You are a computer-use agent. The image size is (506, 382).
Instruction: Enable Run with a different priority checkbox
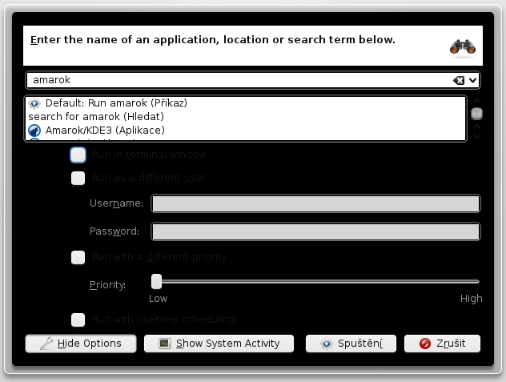[x=78, y=257]
